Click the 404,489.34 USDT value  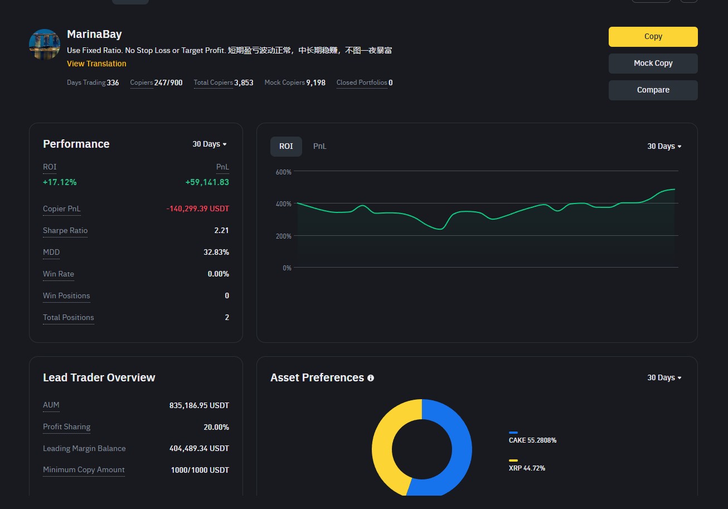(x=199, y=448)
